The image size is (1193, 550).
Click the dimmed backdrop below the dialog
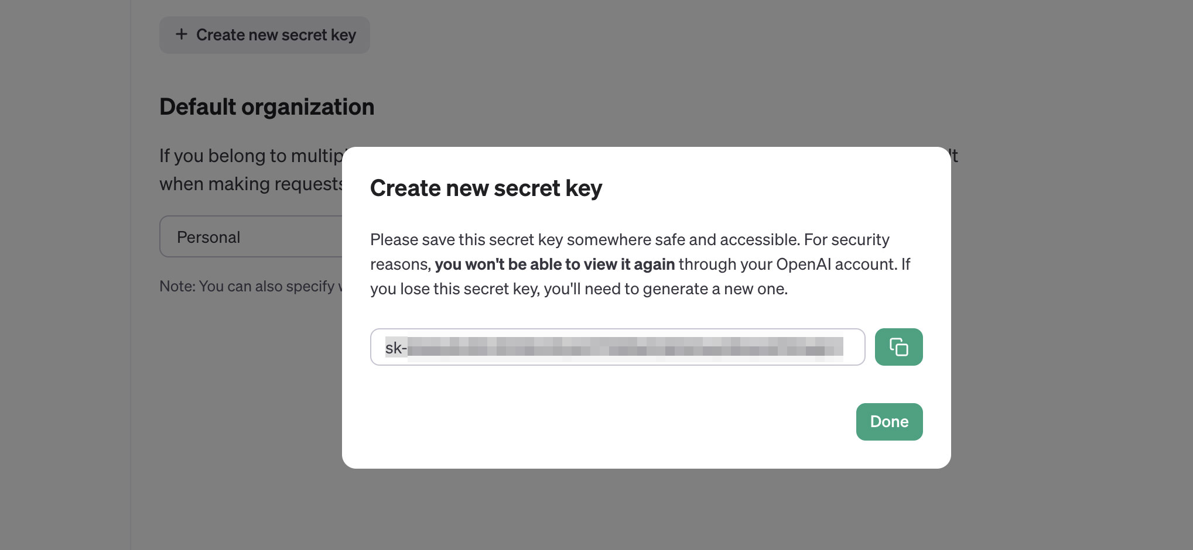tap(644, 509)
